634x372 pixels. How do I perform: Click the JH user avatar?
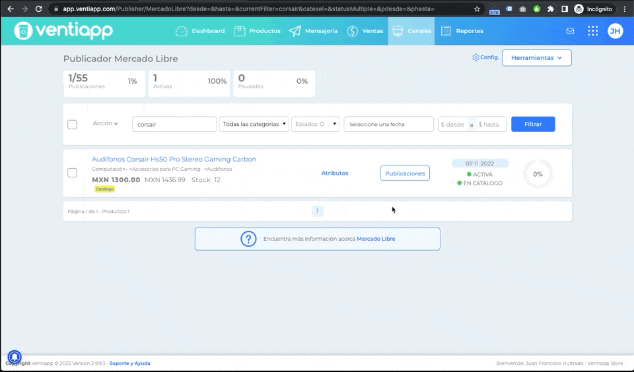pyautogui.click(x=616, y=31)
